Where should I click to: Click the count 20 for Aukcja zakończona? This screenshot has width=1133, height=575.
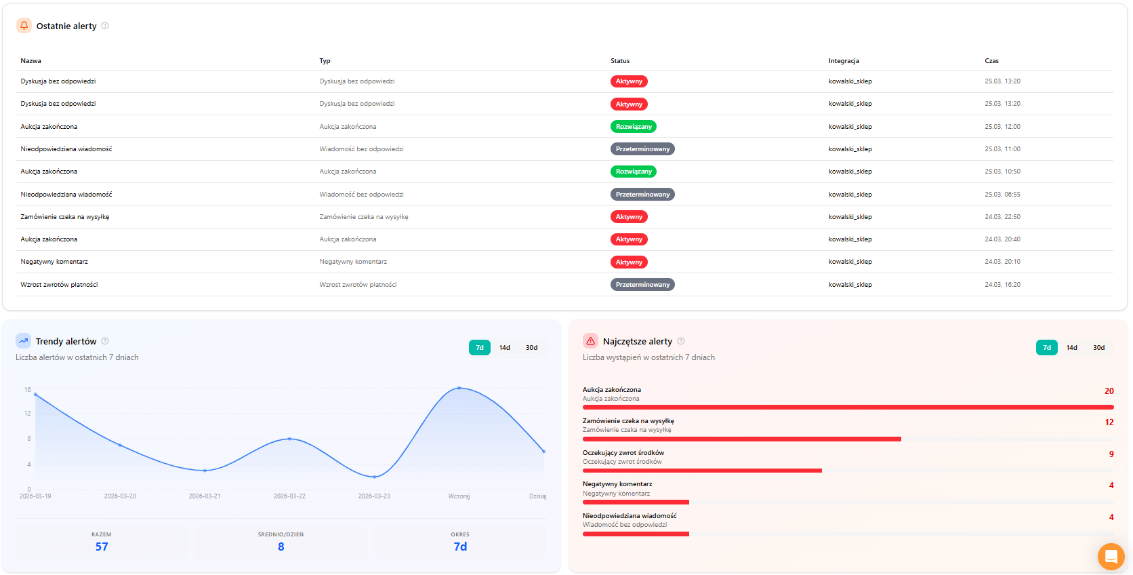1109,391
